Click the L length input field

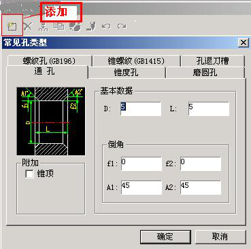[209, 109]
